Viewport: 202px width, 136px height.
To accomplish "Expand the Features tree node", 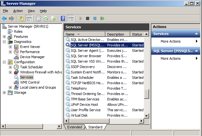I will (4, 37).
